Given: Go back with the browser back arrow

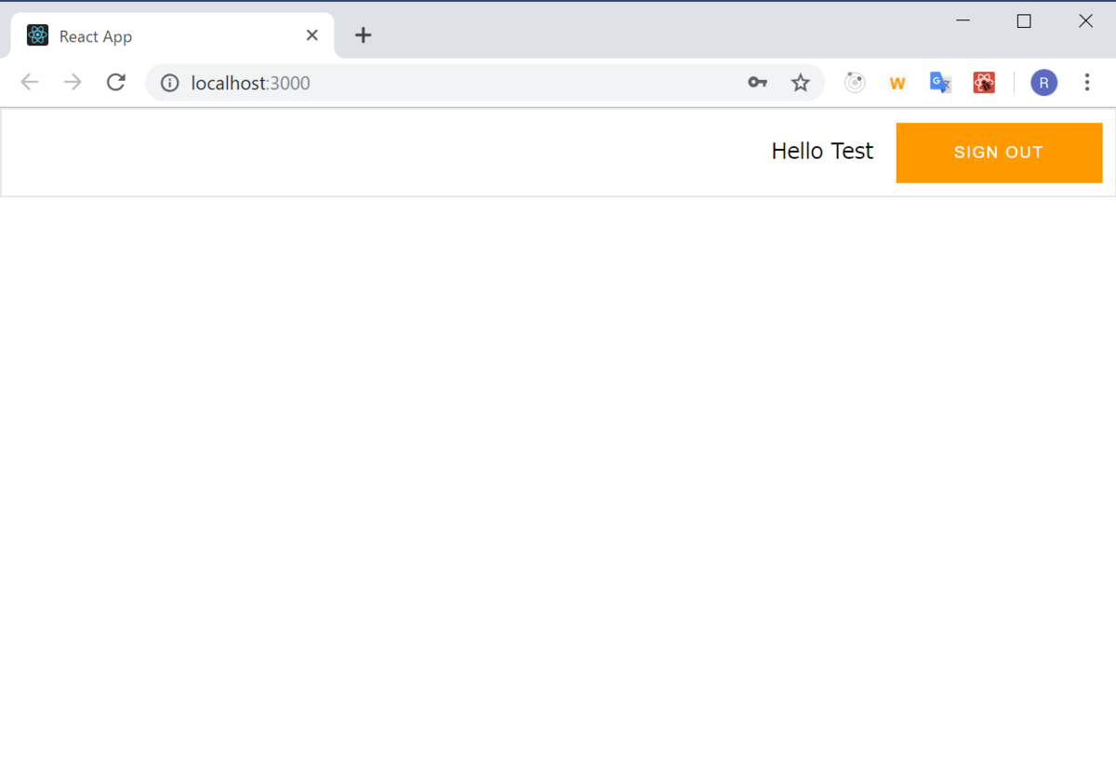Looking at the screenshot, I should (30, 83).
